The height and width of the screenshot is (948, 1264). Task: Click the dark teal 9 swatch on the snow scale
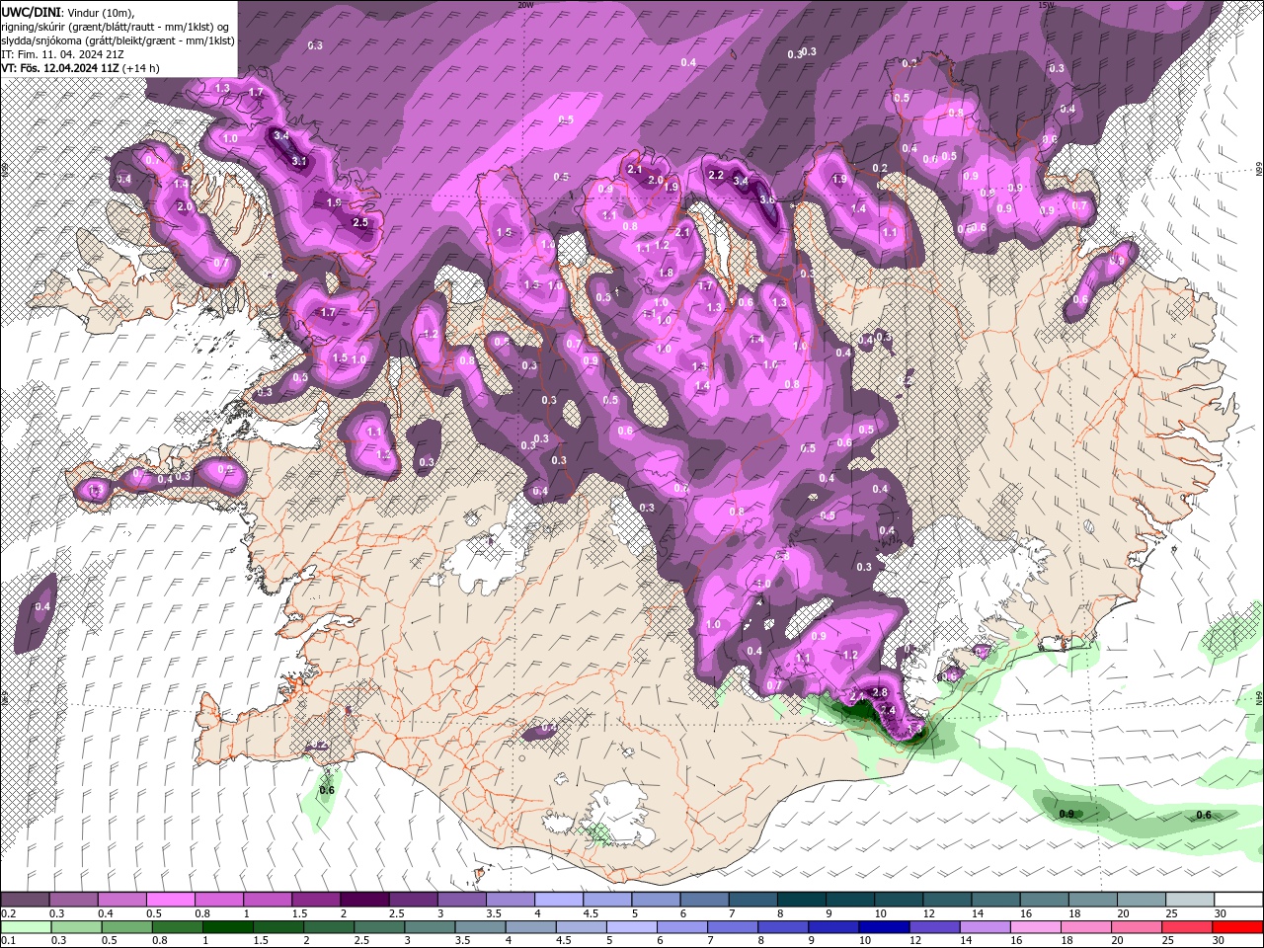coord(850,901)
